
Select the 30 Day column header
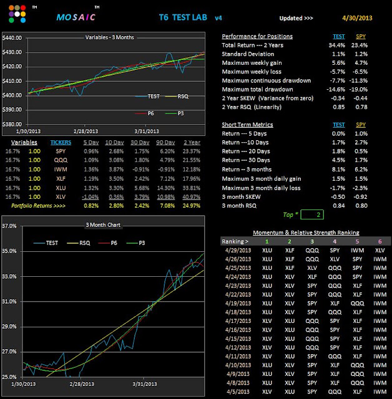pyautogui.click(x=140, y=143)
